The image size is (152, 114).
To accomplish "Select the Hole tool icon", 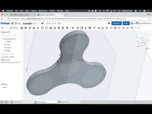I will tap(63, 28).
